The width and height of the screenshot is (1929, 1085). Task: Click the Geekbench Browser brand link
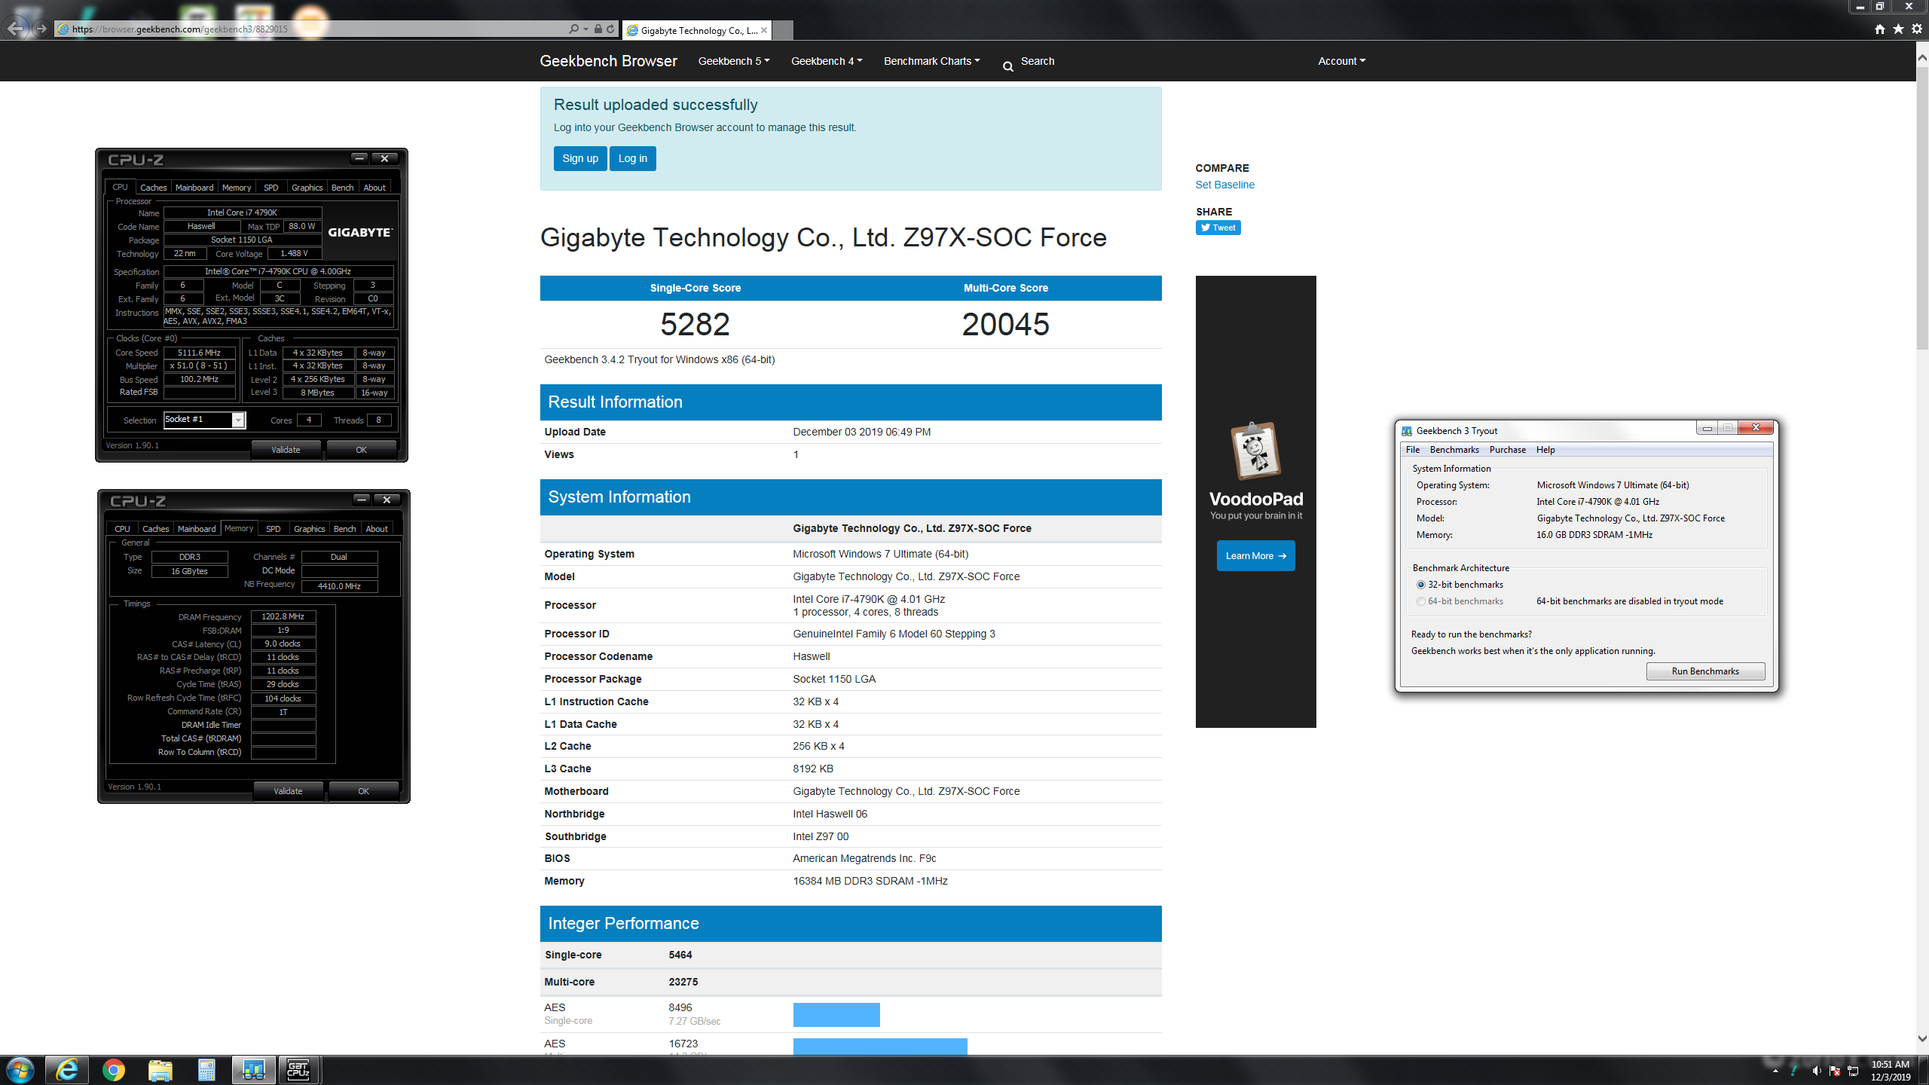click(608, 61)
